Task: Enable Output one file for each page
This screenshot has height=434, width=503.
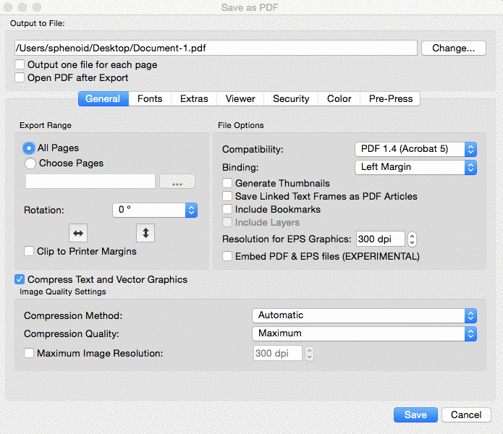Action: [x=20, y=65]
